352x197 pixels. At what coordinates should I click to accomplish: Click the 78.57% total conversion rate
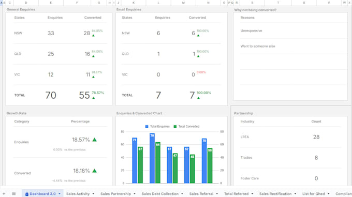[98, 93]
